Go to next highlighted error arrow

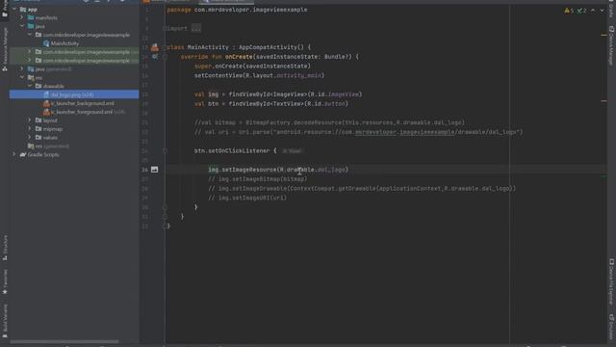[602, 11]
